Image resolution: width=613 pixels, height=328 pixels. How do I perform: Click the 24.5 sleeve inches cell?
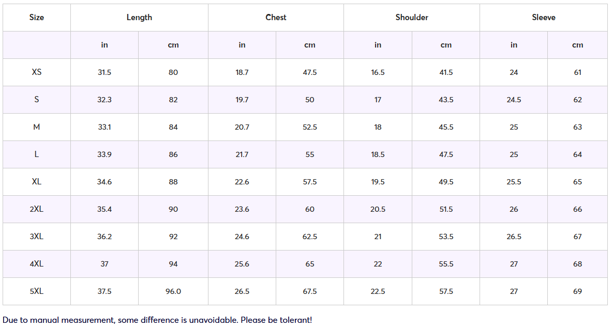pyautogui.click(x=514, y=100)
